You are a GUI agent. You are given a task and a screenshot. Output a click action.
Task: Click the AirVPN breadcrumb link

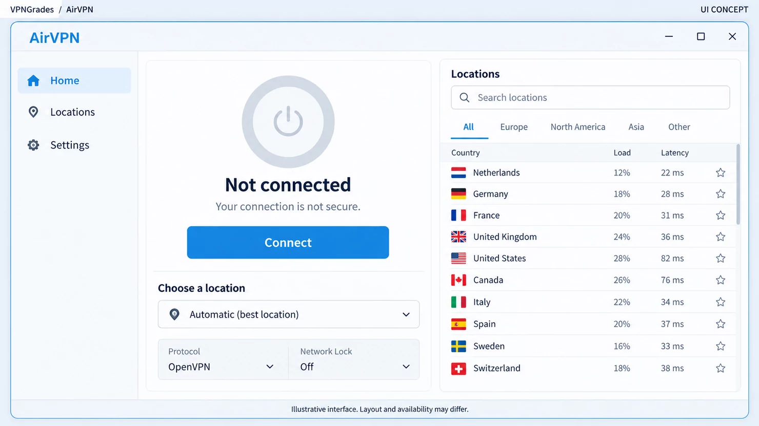pyautogui.click(x=79, y=9)
